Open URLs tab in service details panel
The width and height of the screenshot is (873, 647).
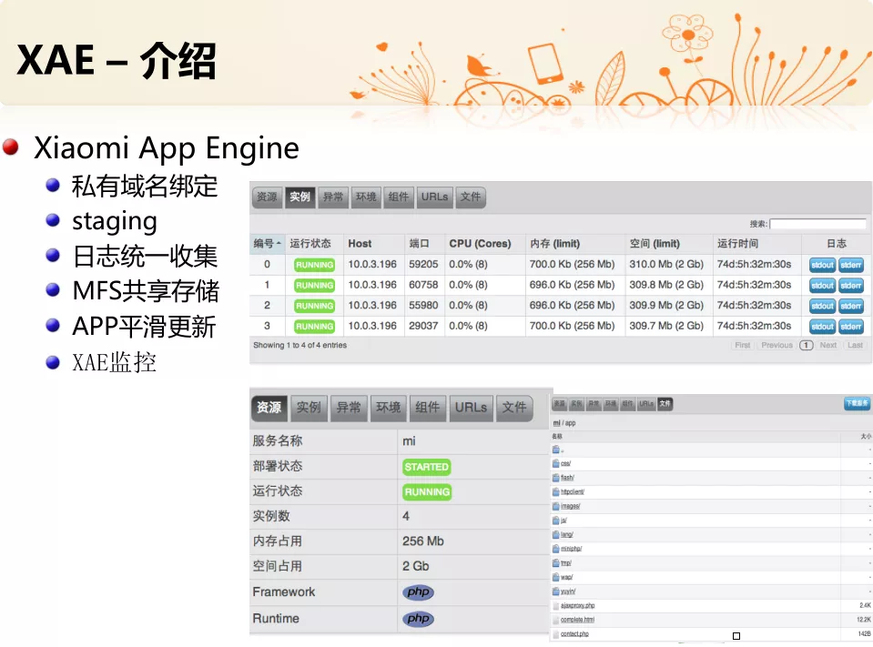tap(471, 408)
